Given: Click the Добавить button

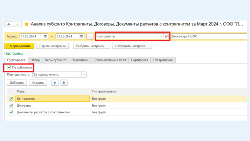Looking at the screenshot, I should [x=17, y=83].
